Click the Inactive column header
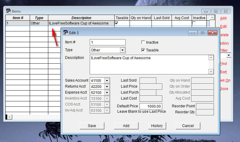Screen dimensions: 240x142 pyautogui.click(x=199, y=18)
